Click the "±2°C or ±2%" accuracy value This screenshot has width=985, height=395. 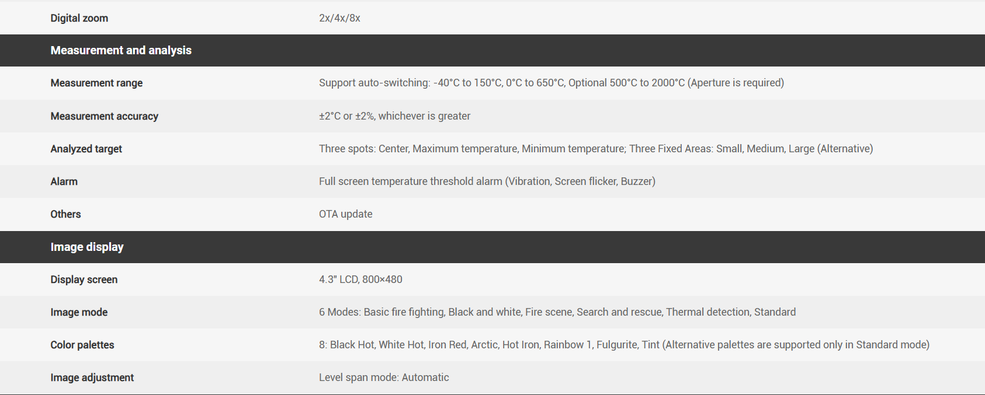tap(394, 116)
